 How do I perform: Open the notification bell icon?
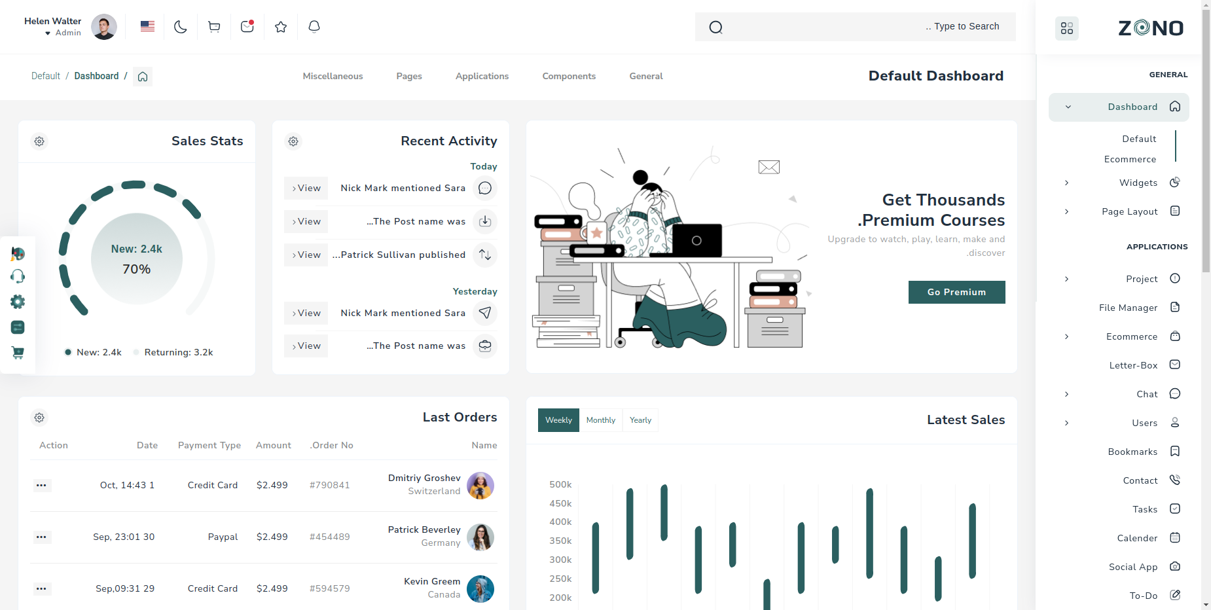point(314,27)
